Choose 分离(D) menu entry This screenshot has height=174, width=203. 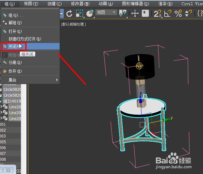coord(30,62)
